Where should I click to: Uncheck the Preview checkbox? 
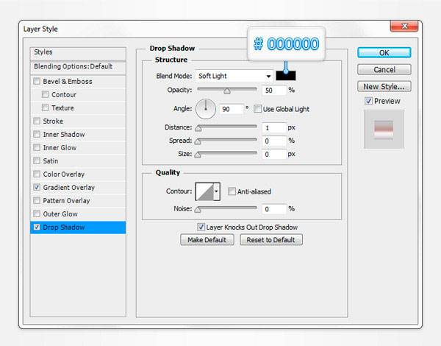[368, 101]
